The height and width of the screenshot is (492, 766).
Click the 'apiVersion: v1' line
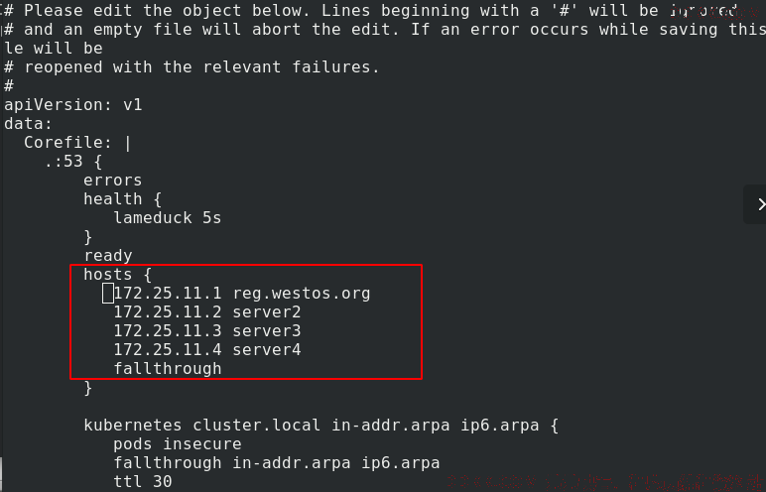[73, 105]
